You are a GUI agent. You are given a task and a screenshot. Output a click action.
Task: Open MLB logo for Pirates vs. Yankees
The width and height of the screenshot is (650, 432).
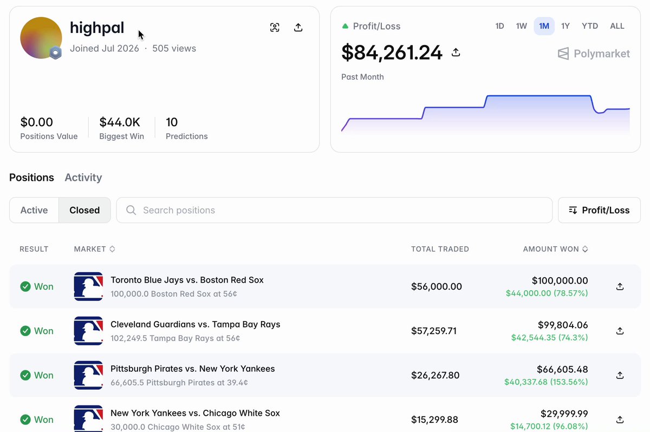click(x=88, y=375)
